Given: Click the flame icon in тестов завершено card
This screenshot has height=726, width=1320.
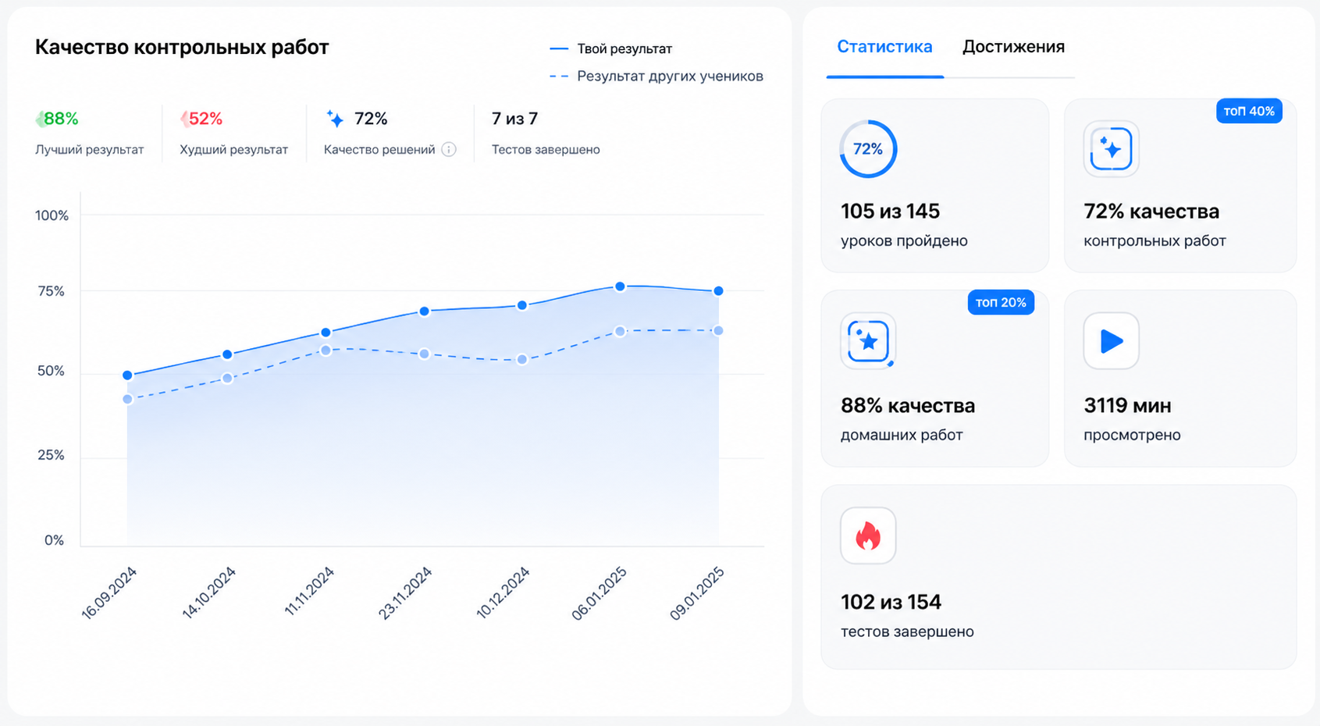Looking at the screenshot, I should pyautogui.click(x=868, y=536).
